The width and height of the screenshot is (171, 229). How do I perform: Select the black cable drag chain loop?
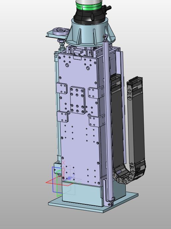(x=129, y=131)
